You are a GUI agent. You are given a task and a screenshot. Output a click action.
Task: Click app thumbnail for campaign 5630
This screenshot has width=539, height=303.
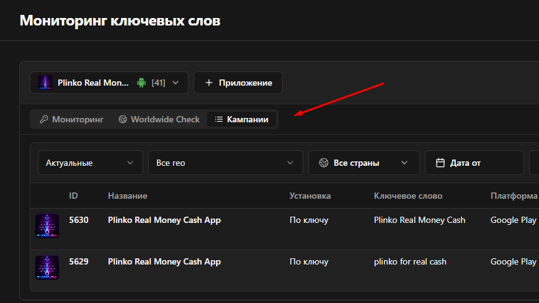click(x=47, y=226)
